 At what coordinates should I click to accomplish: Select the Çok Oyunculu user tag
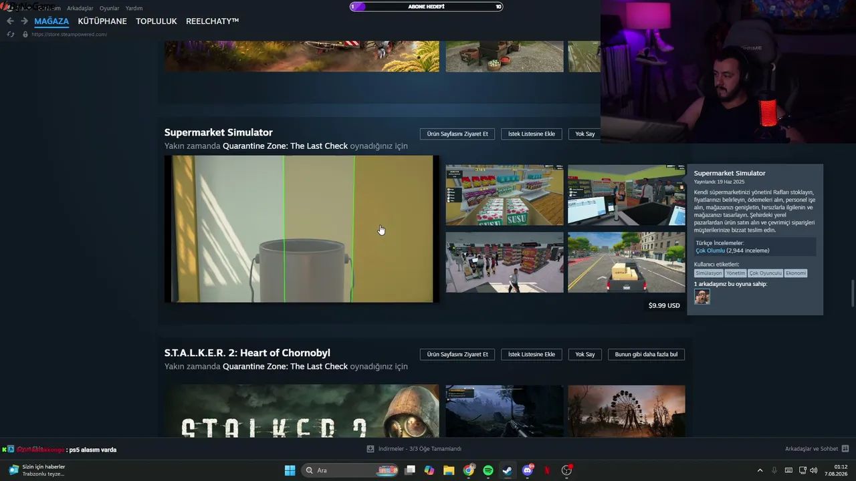click(x=765, y=273)
